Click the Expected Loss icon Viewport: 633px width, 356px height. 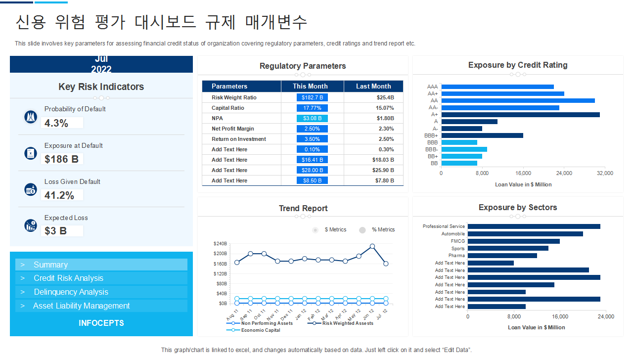(31, 225)
